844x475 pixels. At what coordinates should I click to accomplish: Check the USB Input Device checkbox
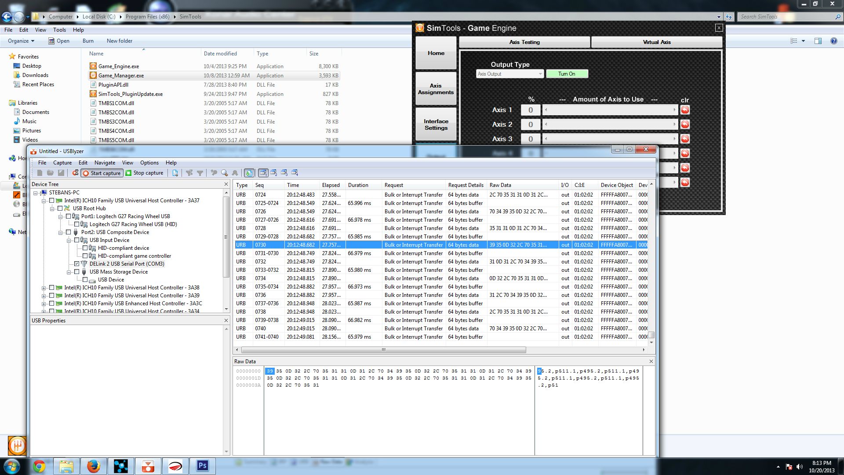click(x=77, y=240)
